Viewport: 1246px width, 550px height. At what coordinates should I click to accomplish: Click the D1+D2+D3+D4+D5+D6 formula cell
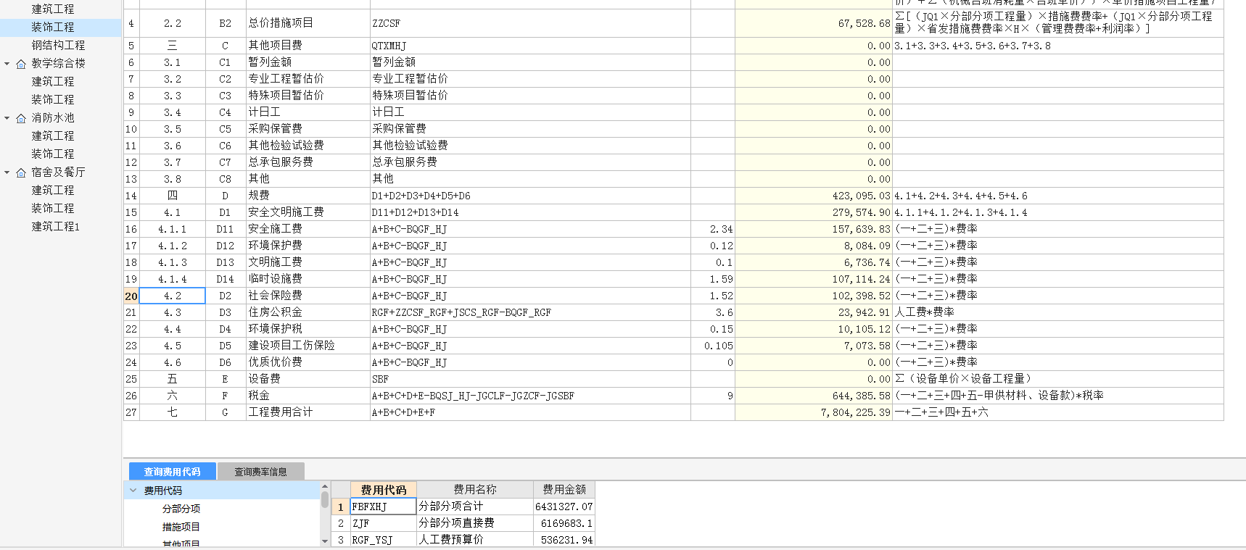click(530, 196)
